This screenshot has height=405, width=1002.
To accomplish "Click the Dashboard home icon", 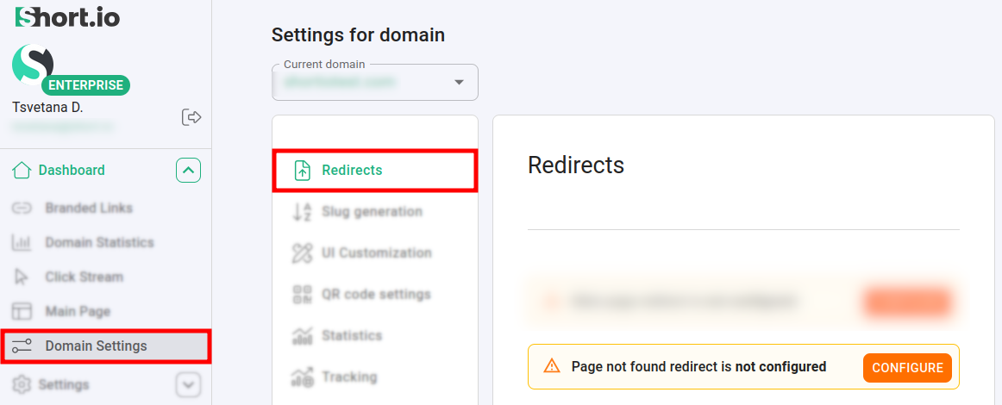I will (x=22, y=171).
